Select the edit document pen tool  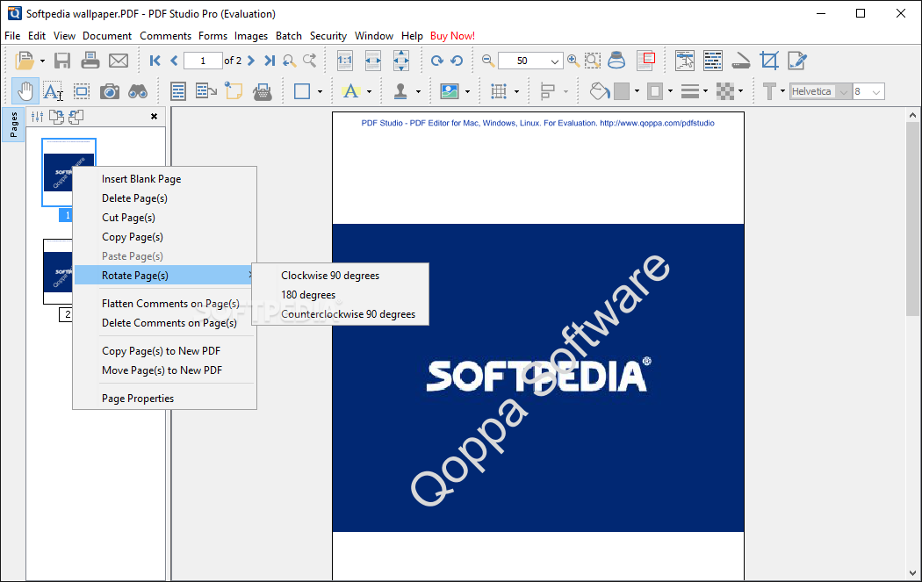point(797,61)
